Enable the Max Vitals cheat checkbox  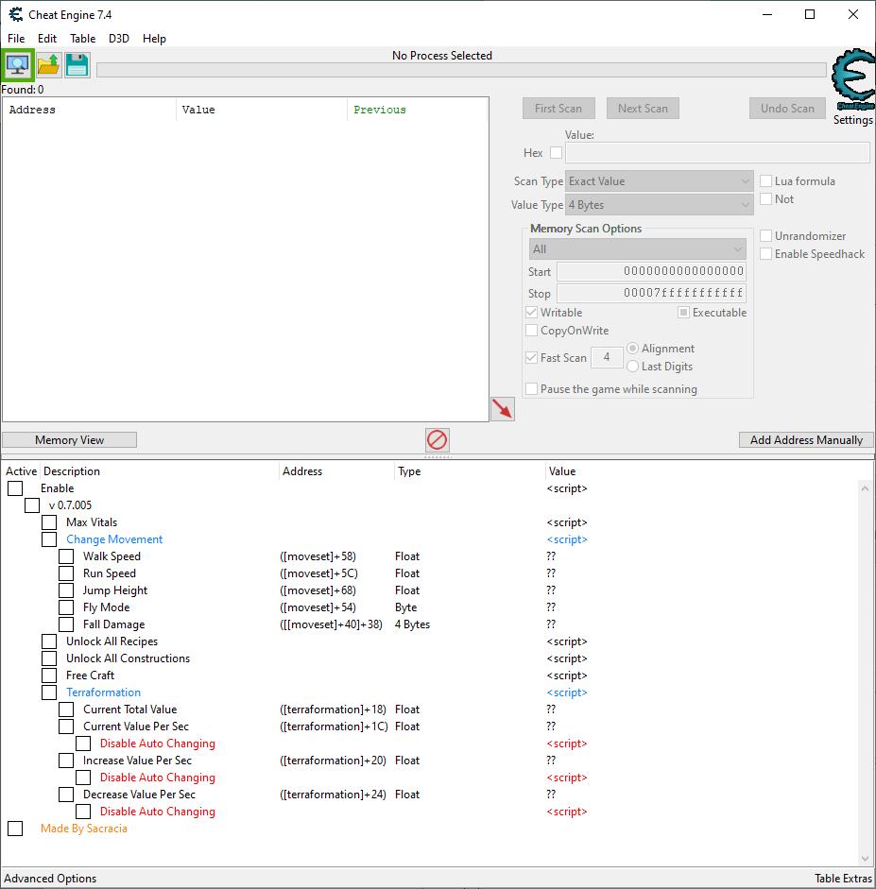[49, 522]
